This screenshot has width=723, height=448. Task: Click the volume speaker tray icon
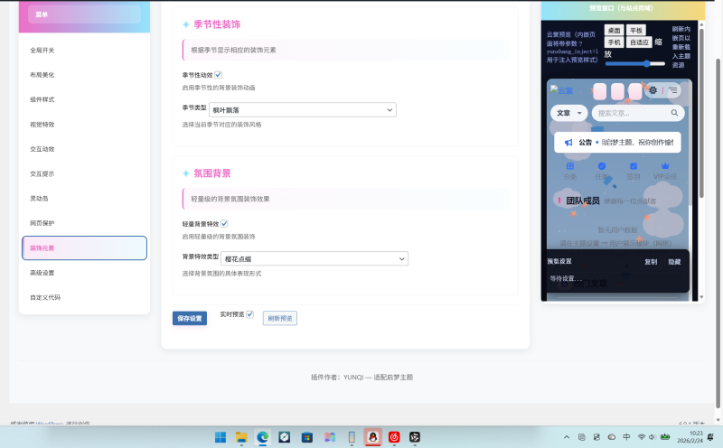(652, 437)
